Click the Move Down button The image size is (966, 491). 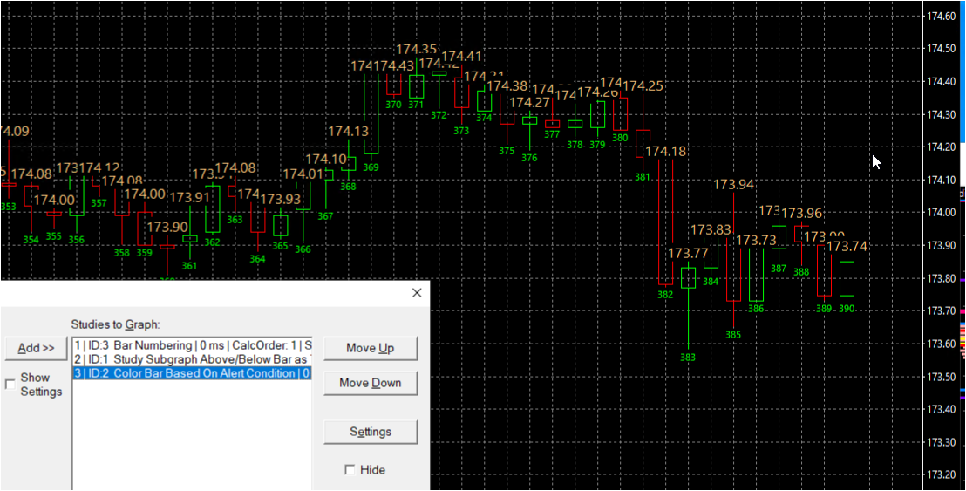[x=371, y=383]
